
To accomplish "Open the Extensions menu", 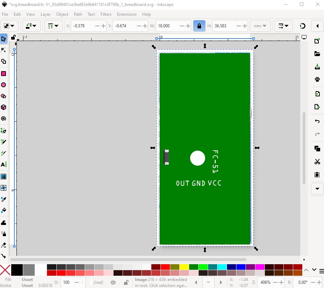I will pyautogui.click(x=126, y=14).
